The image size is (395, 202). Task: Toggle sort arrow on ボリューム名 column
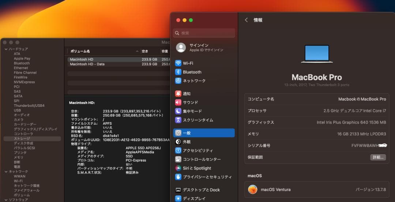137,51
